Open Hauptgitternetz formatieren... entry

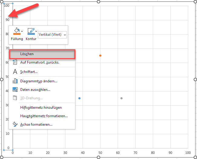click(x=42, y=116)
